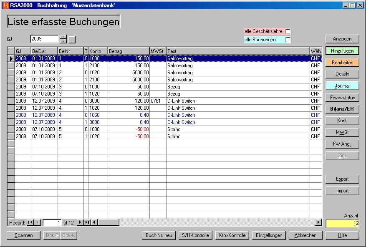Navigate to the previous record

37,222
